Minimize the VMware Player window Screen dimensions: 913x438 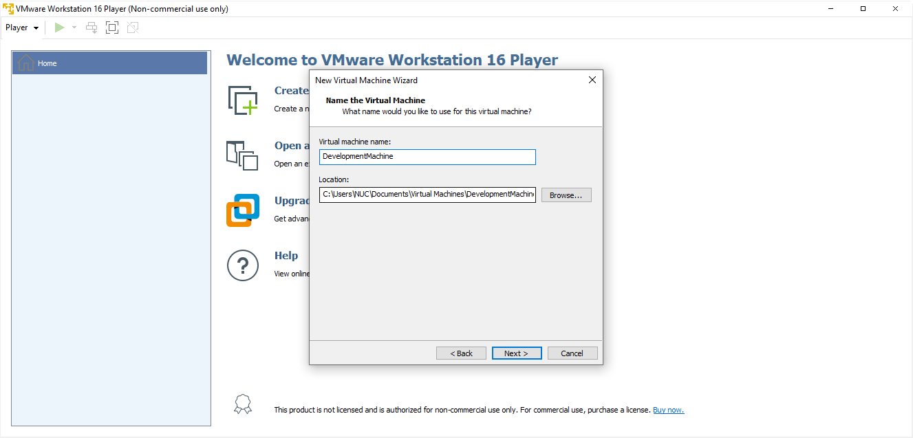pyautogui.click(x=832, y=8)
